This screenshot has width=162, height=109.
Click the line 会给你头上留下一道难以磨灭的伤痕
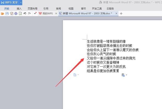coord(113,50)
